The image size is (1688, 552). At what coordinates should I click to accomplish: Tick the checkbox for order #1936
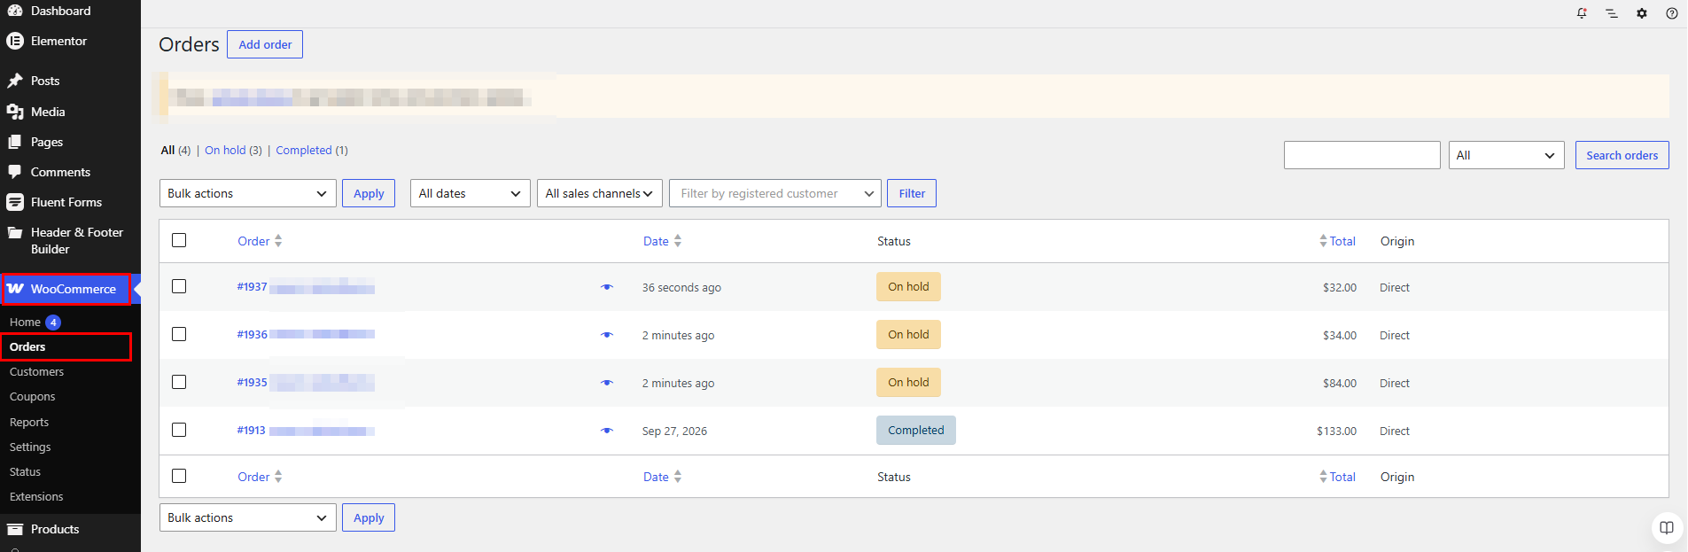click(x=179, y=334)
